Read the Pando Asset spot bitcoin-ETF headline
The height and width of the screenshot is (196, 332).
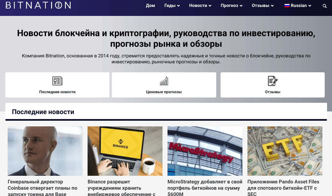pyautogui.click(x=283, y=188)
